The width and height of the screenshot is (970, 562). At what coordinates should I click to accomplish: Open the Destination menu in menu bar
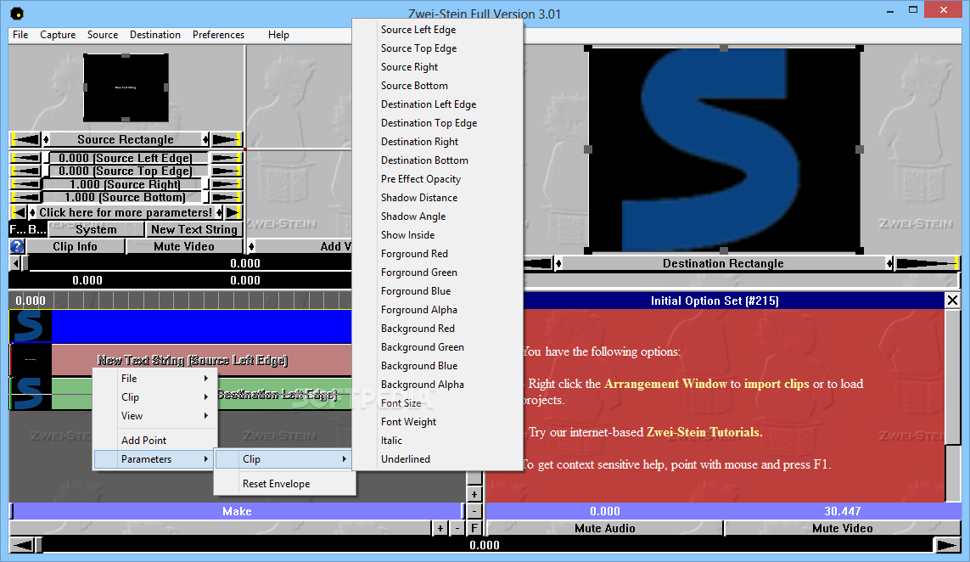[x=155, y=35]
